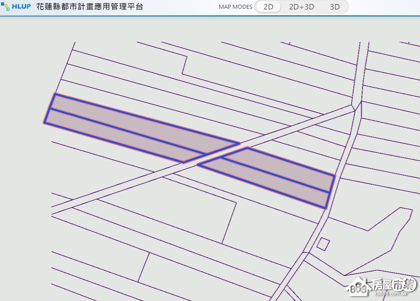Enable the 3D map mode

coord(335,7)
